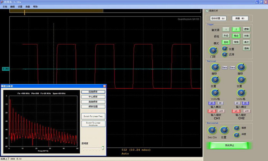Click the 'Auto' trigger status text

point(125,154)
